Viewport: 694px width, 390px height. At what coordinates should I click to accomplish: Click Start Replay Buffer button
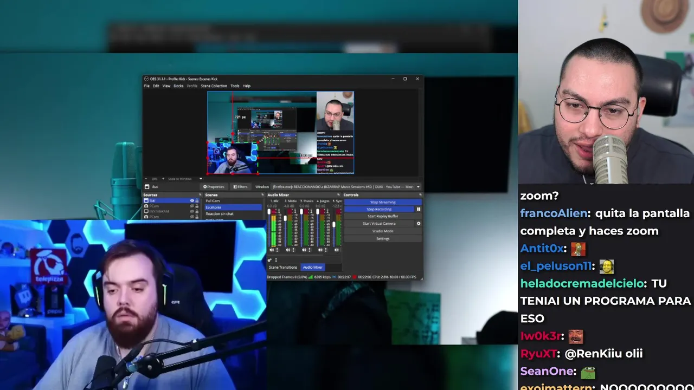383,216
